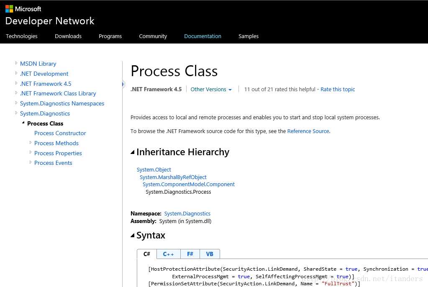The image size is (428, 287).
Task: Click the '.NET Framework 4.5' version label
Action: pos(156,89)
